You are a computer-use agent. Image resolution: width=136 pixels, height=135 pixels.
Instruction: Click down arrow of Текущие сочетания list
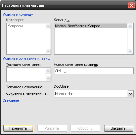(48, 78)
